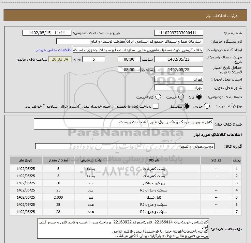Click the اطلاعات کالاهای مورد نیاز heading
This screenshot has width=251, height=243.
[218, 135]
